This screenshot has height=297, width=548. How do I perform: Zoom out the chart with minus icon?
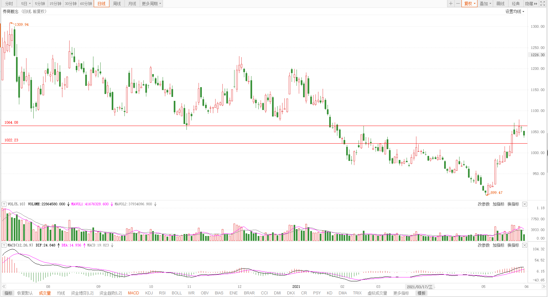click(458, 4)
